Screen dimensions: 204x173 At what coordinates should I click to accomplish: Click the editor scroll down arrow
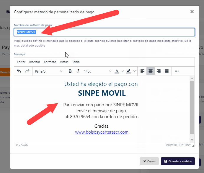[192, 140]
